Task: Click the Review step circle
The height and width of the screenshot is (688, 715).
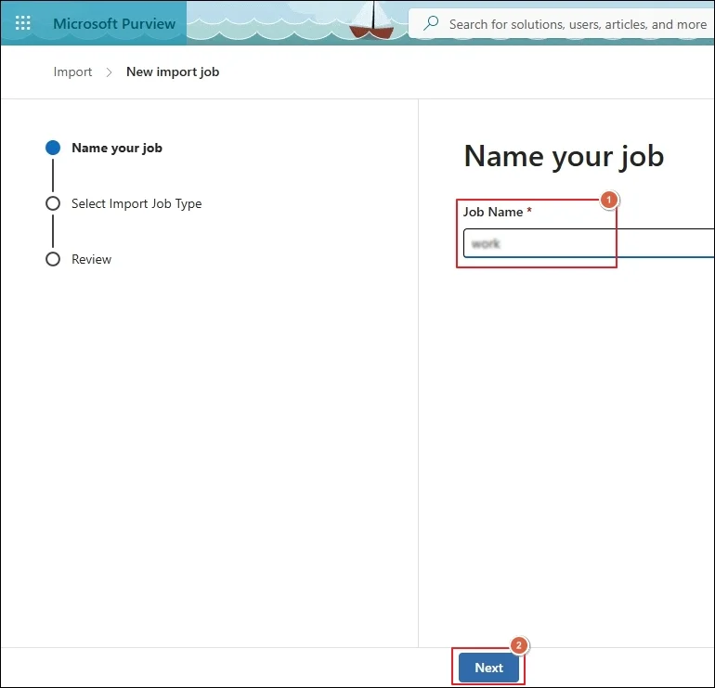Action: tap(53, 259)
